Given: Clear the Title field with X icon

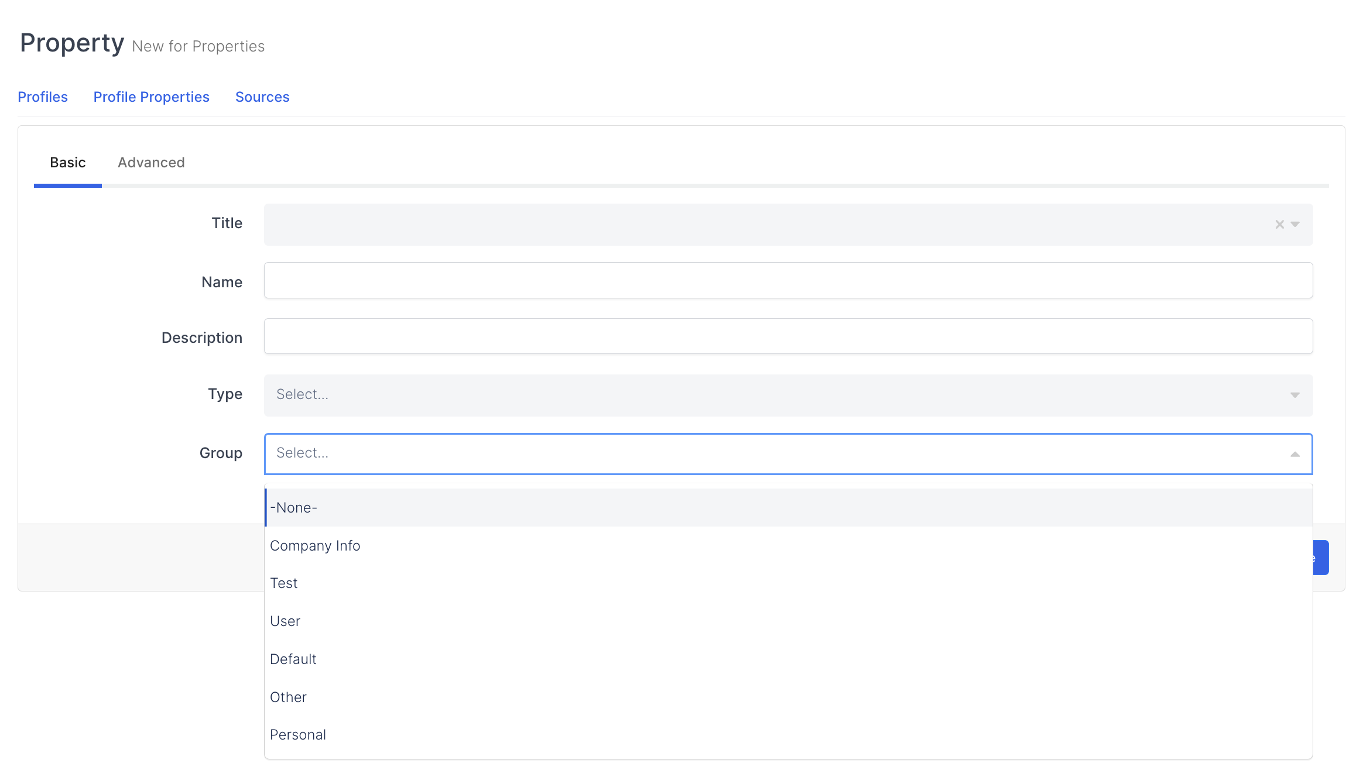Looking at the screenshot, I should tap(1279, 224).
